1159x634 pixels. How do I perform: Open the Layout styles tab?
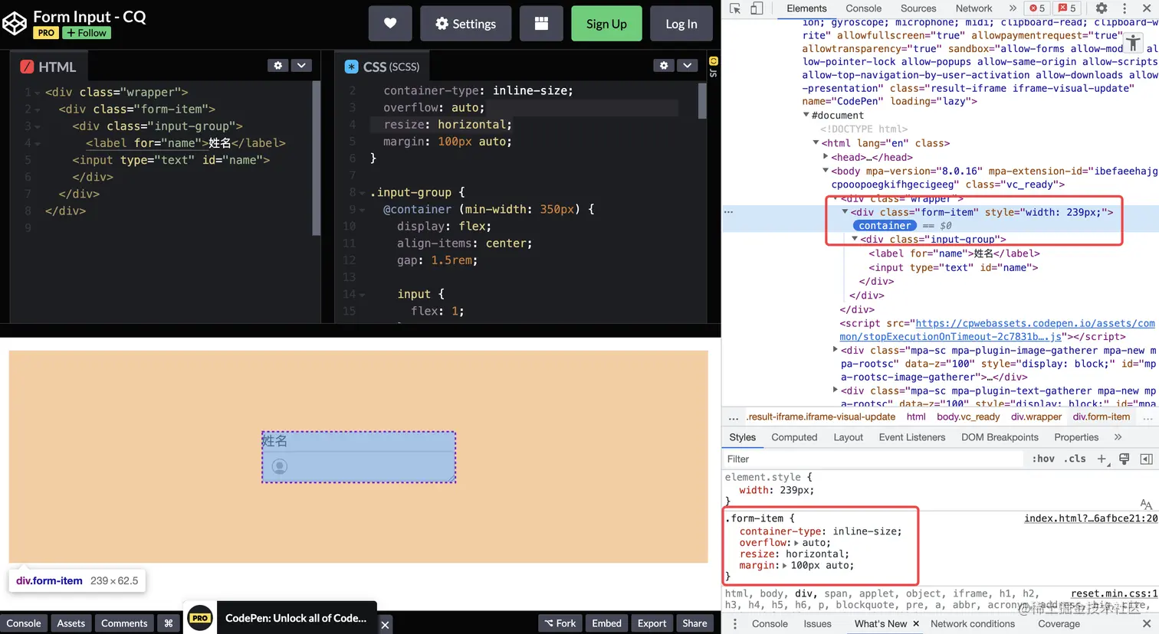pyautogui.click(x=848, y=437)
